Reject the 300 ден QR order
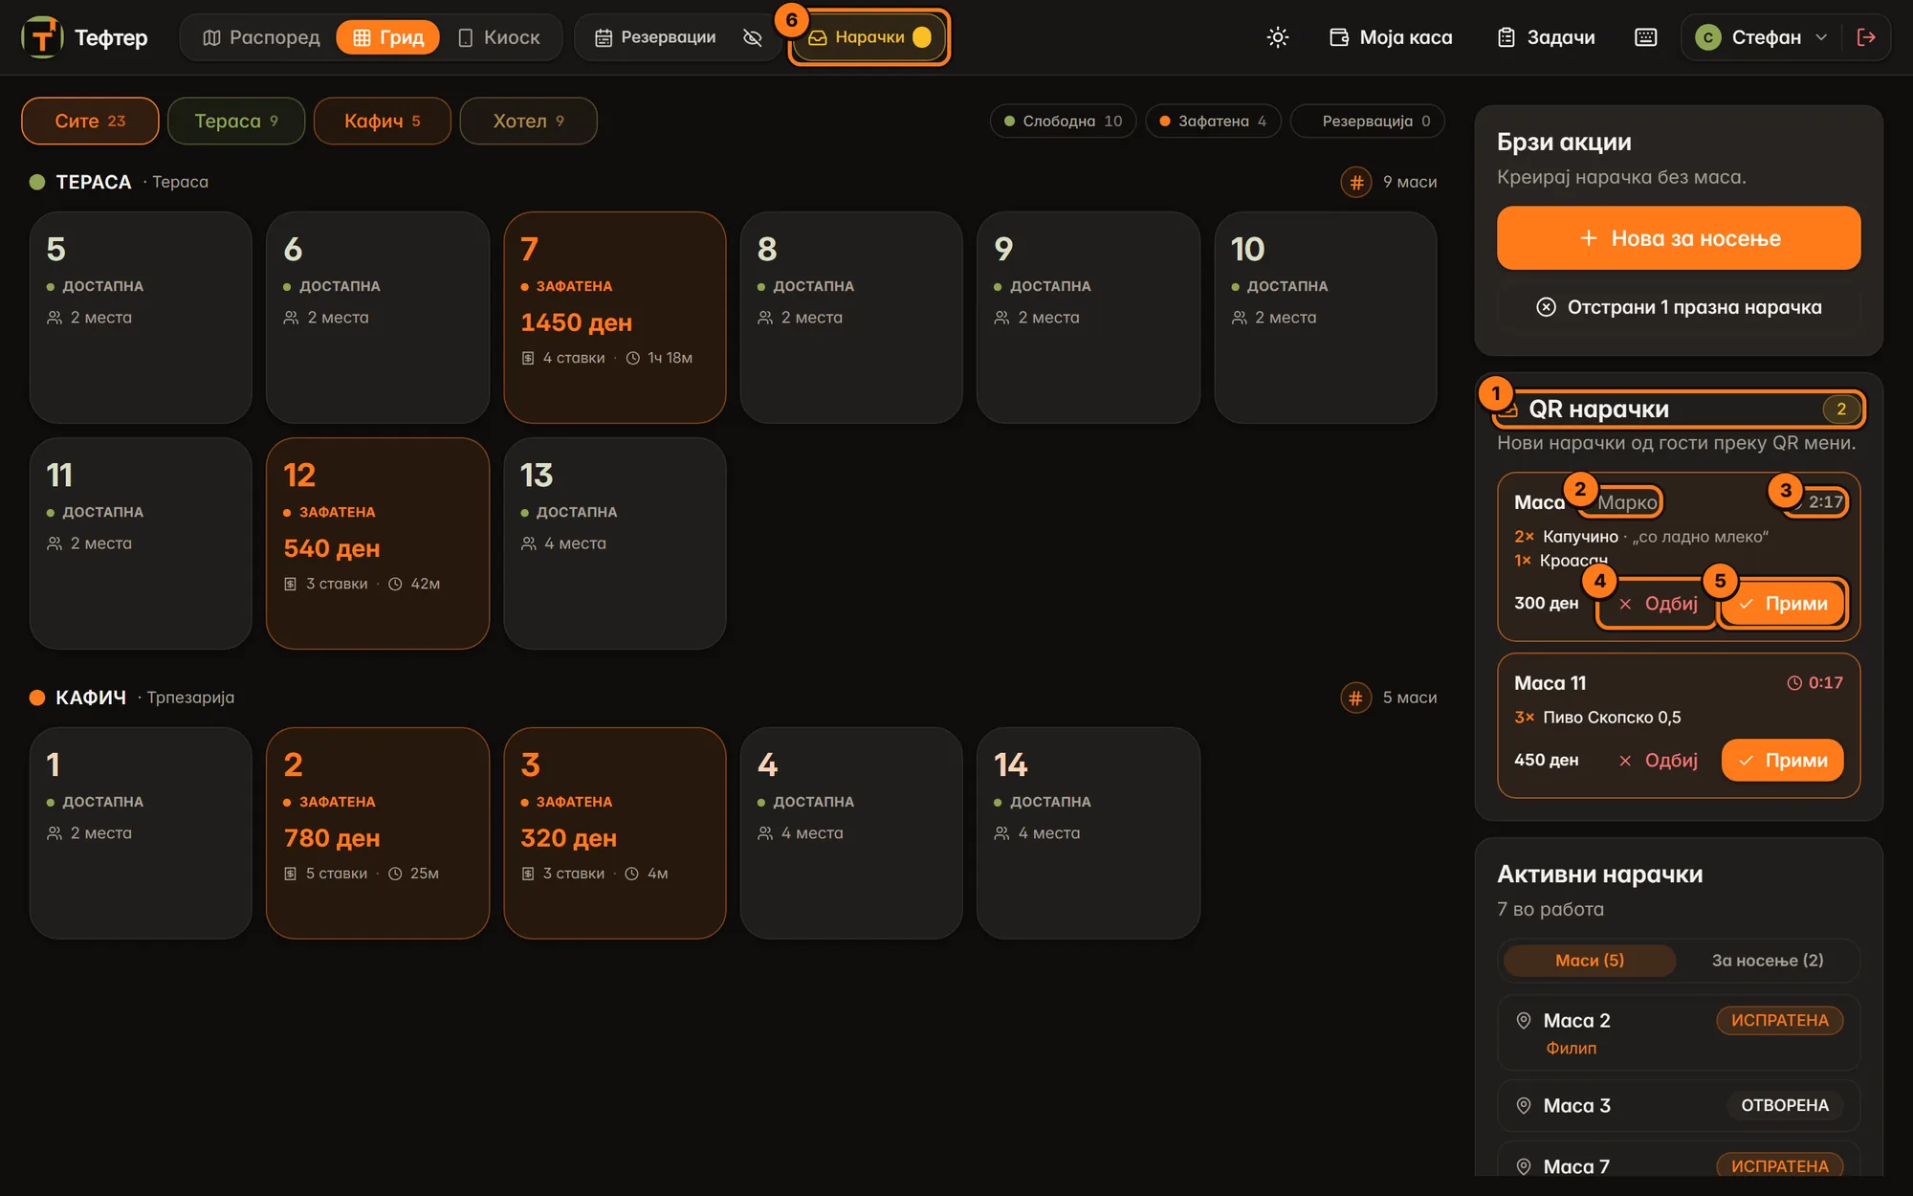Image resolution: width=1913 pixels, height=1196 pixels. tap(1659, 604)
